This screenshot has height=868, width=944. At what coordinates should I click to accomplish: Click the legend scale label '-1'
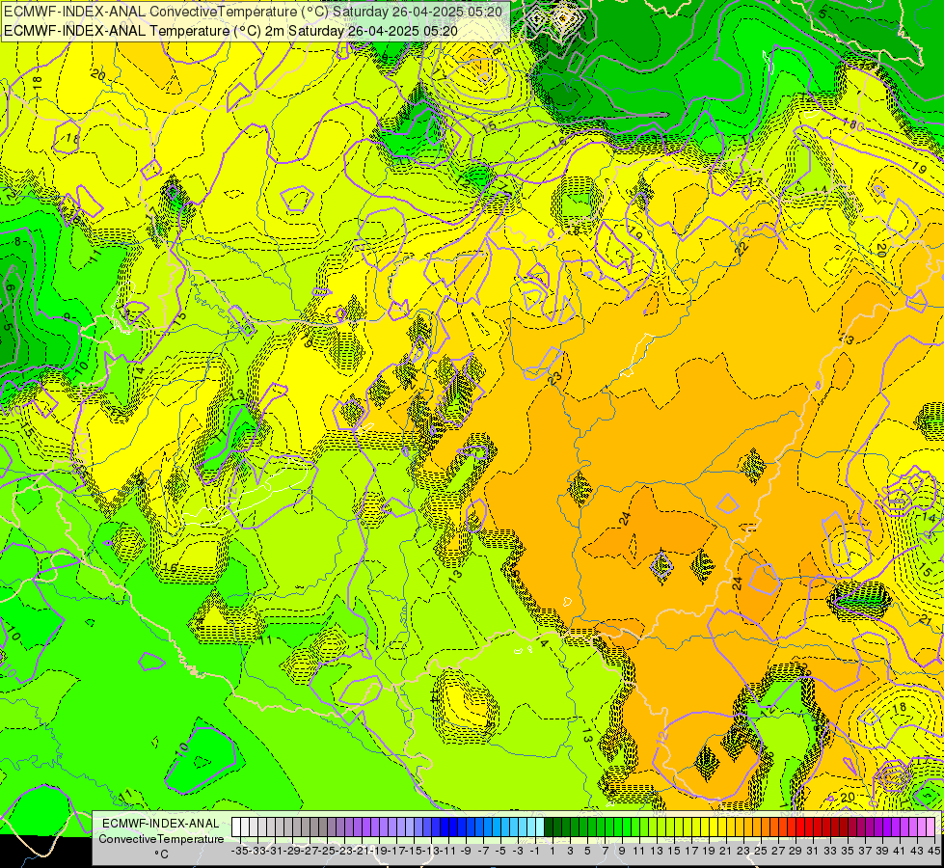[534, 851]
